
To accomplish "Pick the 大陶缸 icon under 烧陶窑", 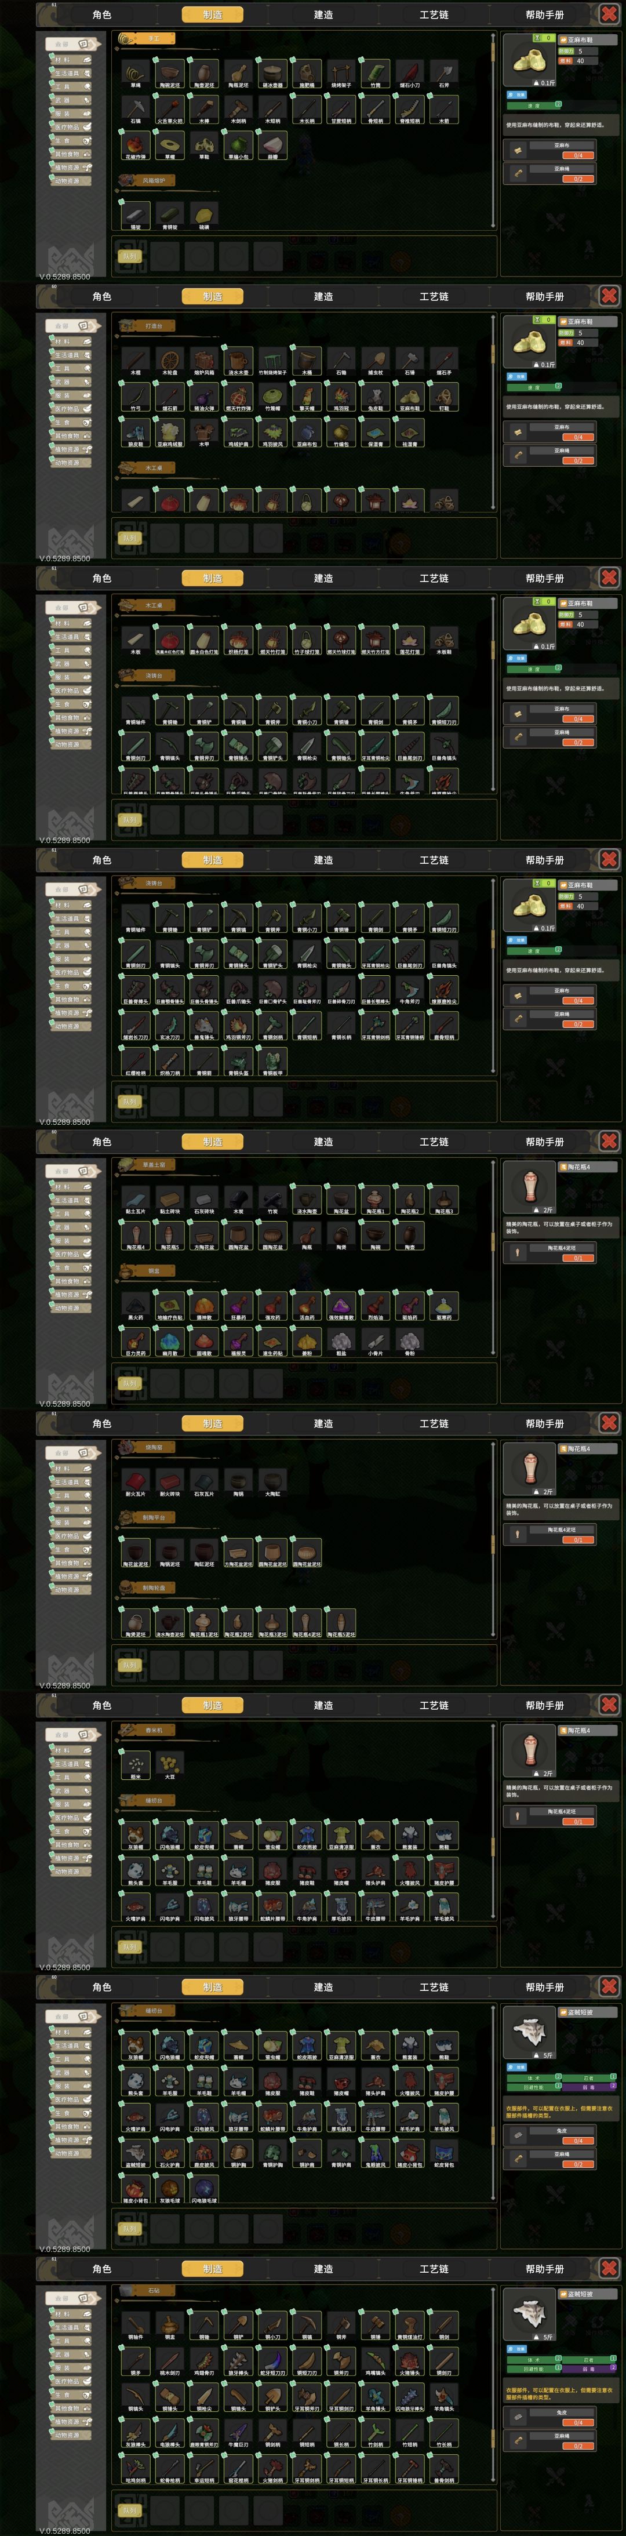I will (x=272, y=1483).
